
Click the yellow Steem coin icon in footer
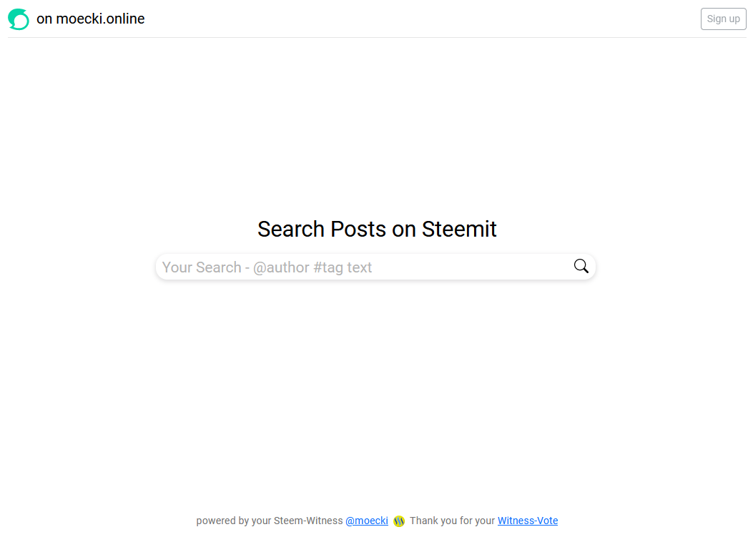coord(399,521)
